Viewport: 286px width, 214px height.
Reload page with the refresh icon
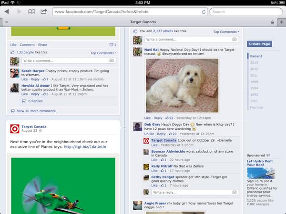(x=204, y=12)
